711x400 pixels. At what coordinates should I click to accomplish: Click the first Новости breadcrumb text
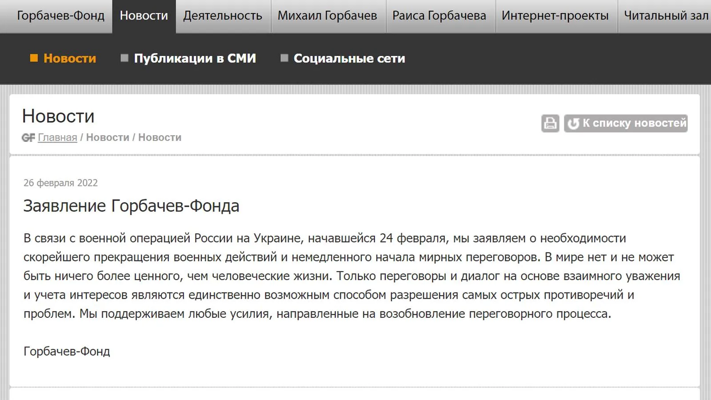pos(108,137)
